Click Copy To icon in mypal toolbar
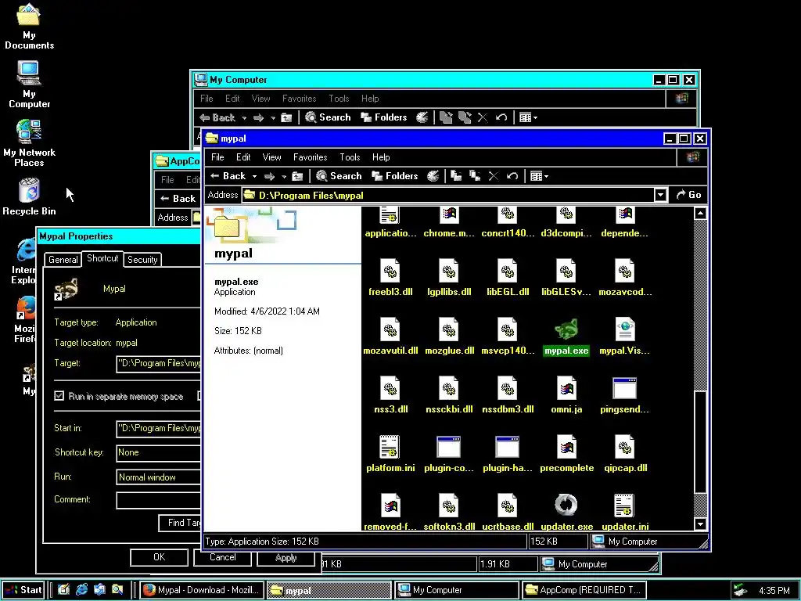 pos(475,176)
